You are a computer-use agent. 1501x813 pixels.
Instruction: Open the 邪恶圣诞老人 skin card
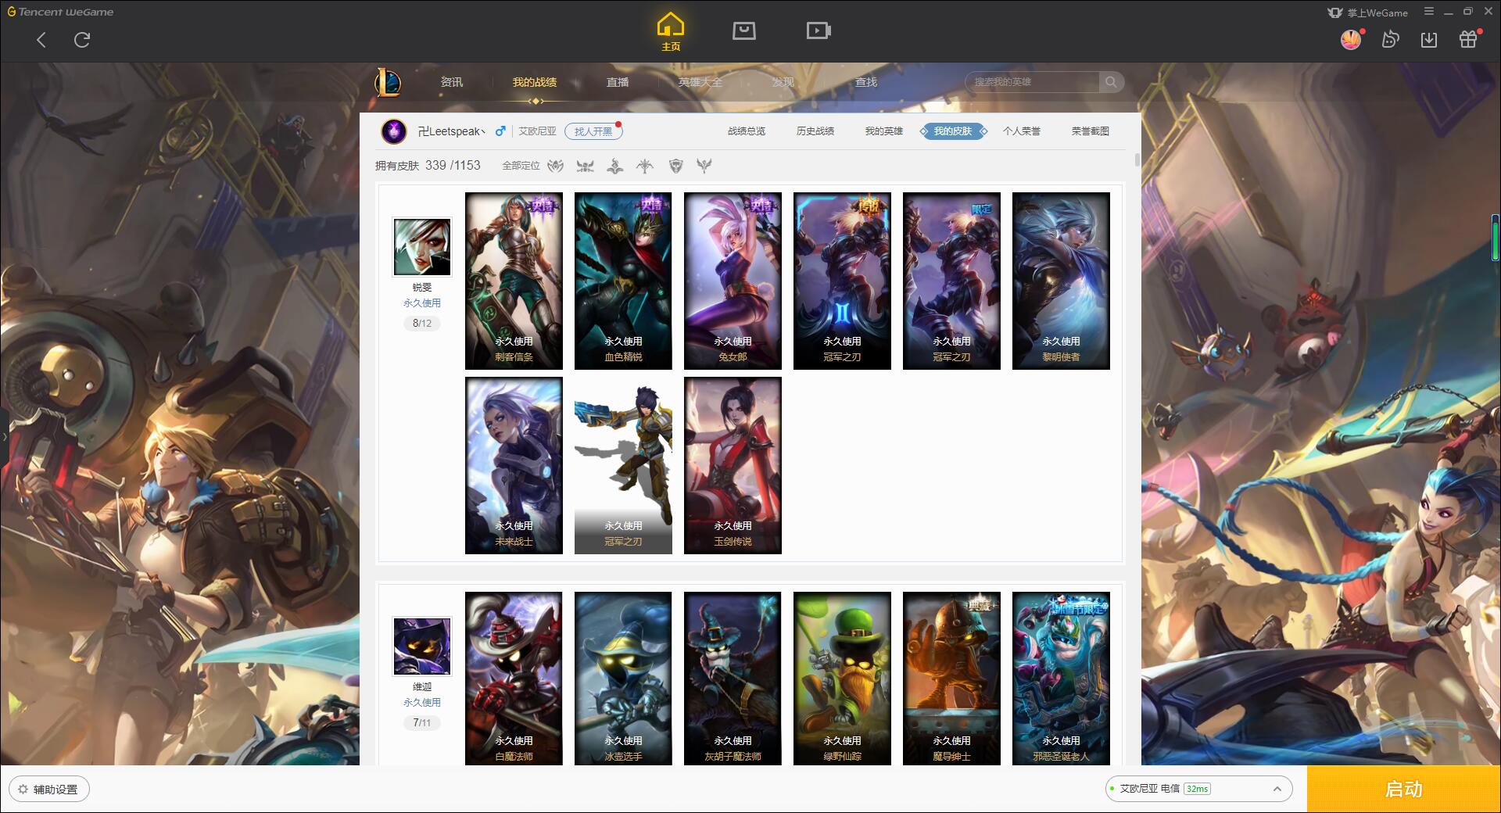tap(1061, 679)
